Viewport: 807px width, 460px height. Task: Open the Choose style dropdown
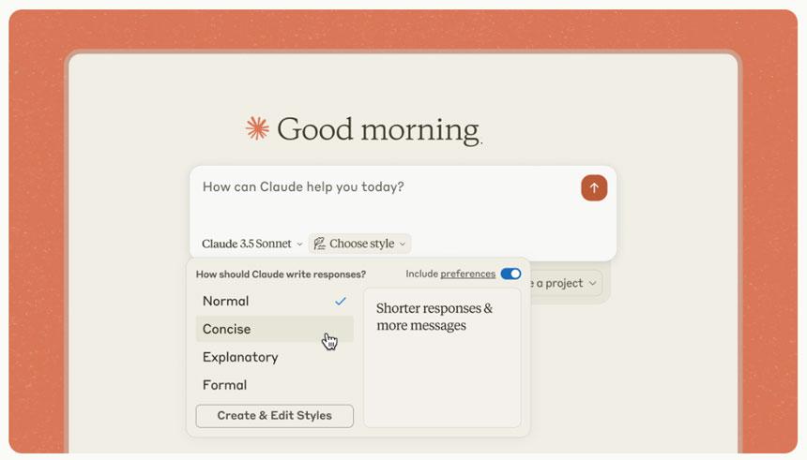click(x=359, y=244)
